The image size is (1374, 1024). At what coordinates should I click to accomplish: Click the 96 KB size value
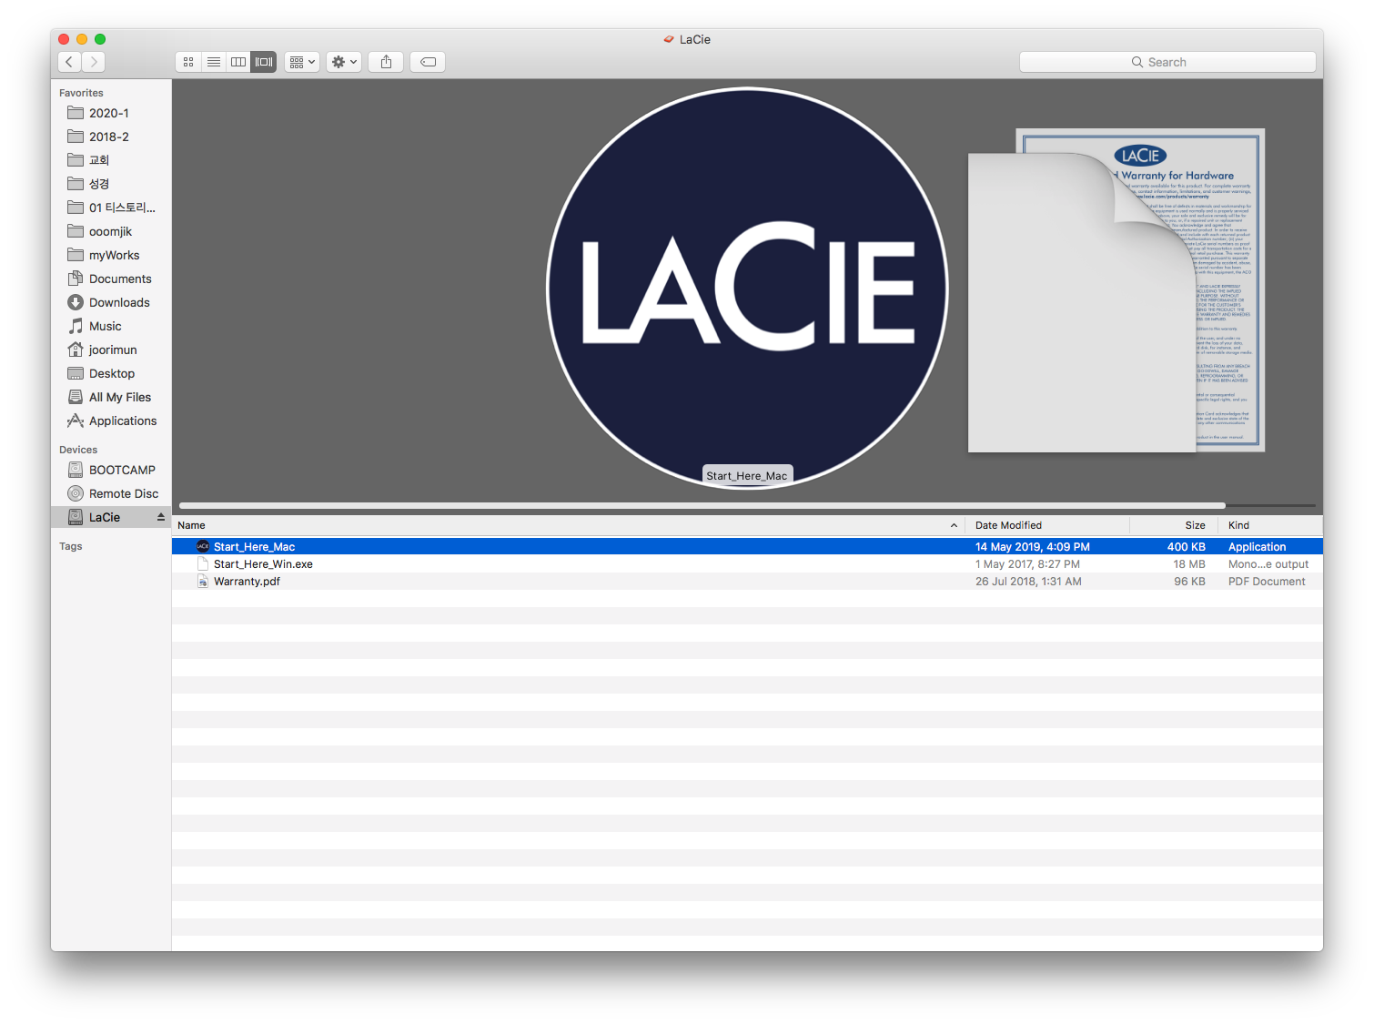(1189, 582)
